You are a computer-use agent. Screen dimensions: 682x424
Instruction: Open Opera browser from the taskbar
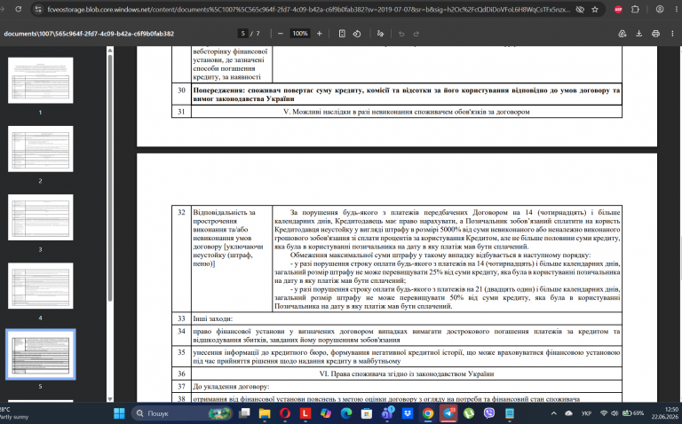click(x=285, y=413)
